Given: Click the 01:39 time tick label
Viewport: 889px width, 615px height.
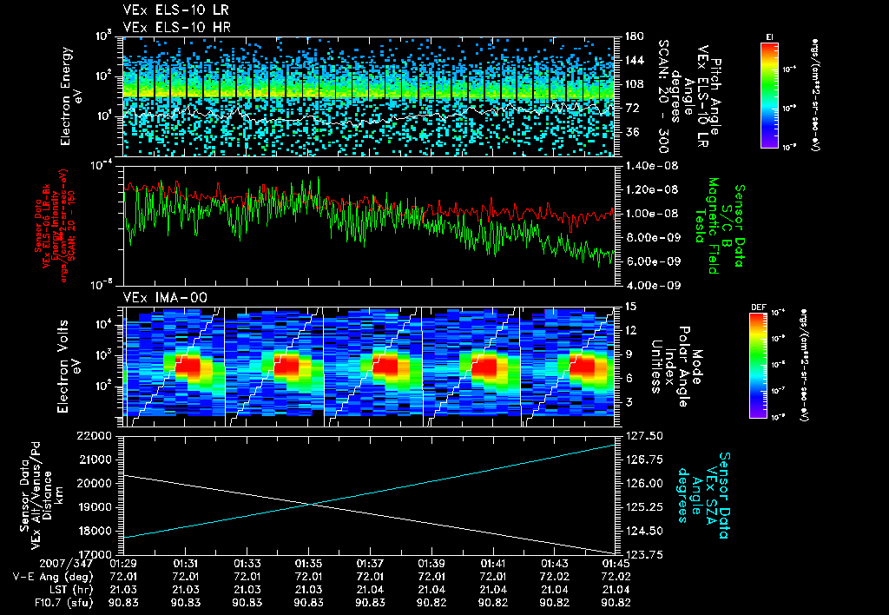Looking at the screenshot, I should click(431, 564).
